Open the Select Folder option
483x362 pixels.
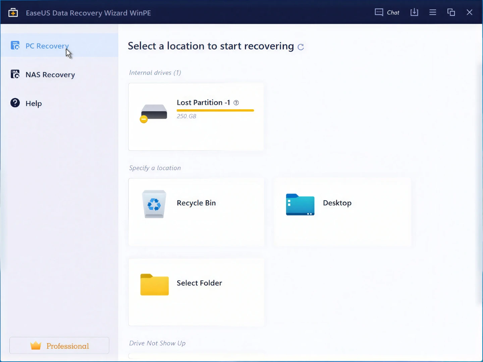pos(196,292)
